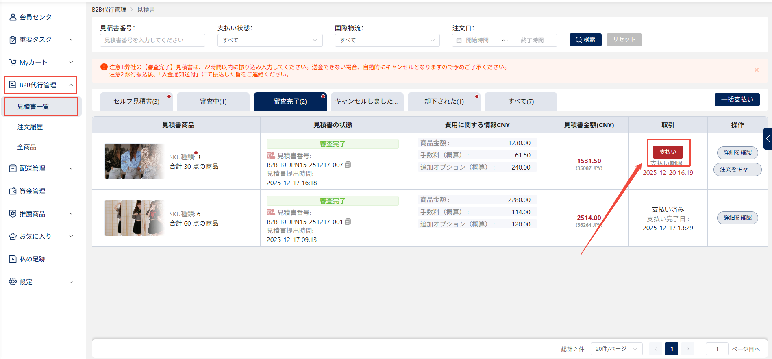This screenshot has width=772, height=359.
Task: Click icon beside 見積書番号 for order 251217-001
Action: click(271, 212)
